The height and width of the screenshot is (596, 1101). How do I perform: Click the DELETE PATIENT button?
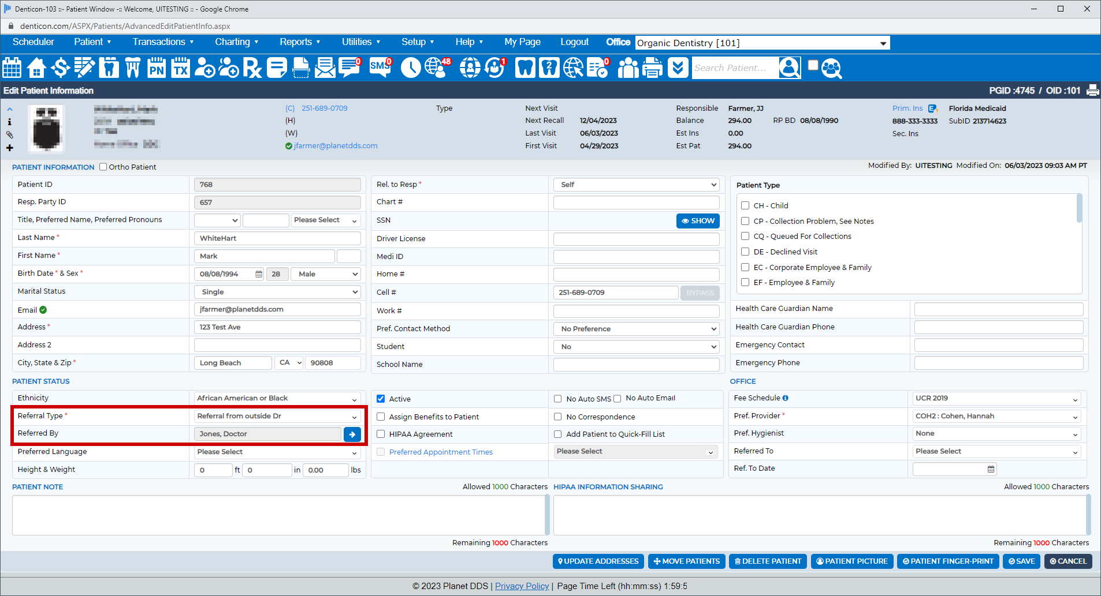tap(768, 561)
